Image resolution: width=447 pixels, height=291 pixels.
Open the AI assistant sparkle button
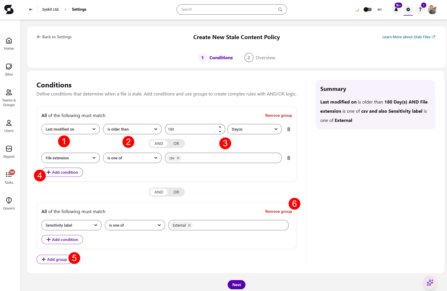coord(430,283)
